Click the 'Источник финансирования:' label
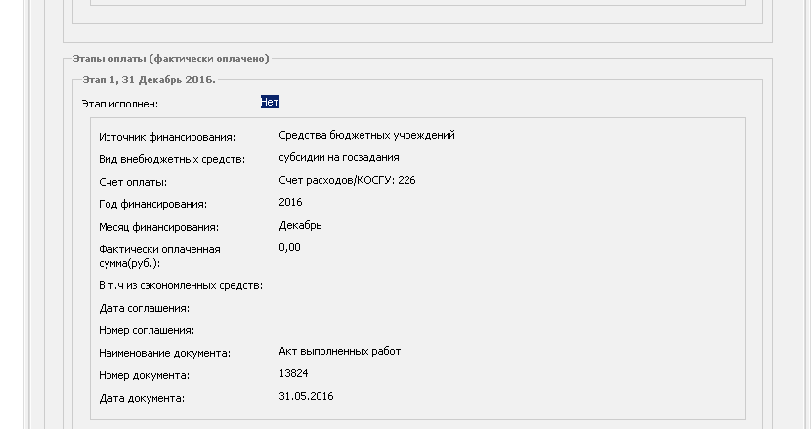 (x=167, y=138)
